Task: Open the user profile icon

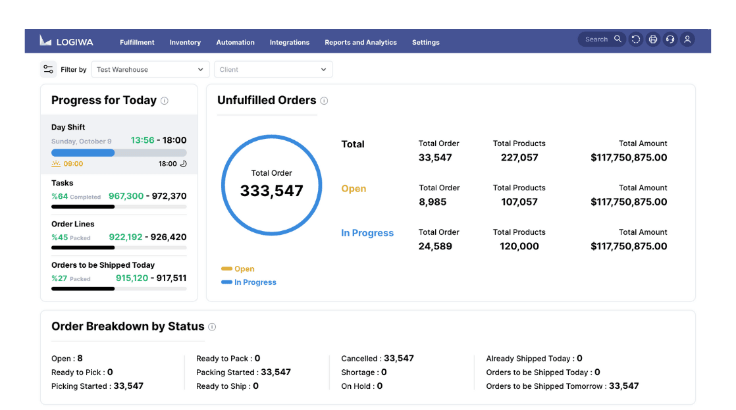Action: click(687, 39)
